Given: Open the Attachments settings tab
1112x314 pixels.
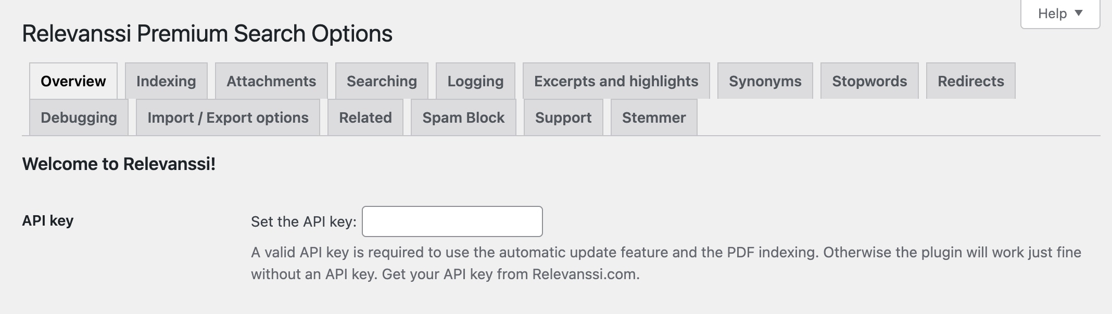Looking at the screenshot, I should tap(271, 81).
